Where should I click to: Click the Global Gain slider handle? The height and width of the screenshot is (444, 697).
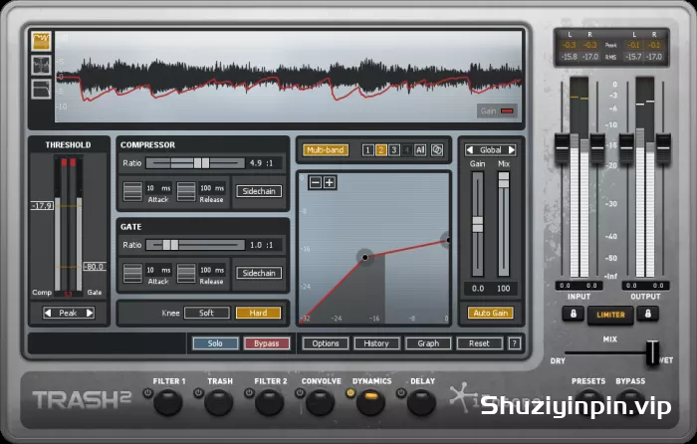coord(477,224)
